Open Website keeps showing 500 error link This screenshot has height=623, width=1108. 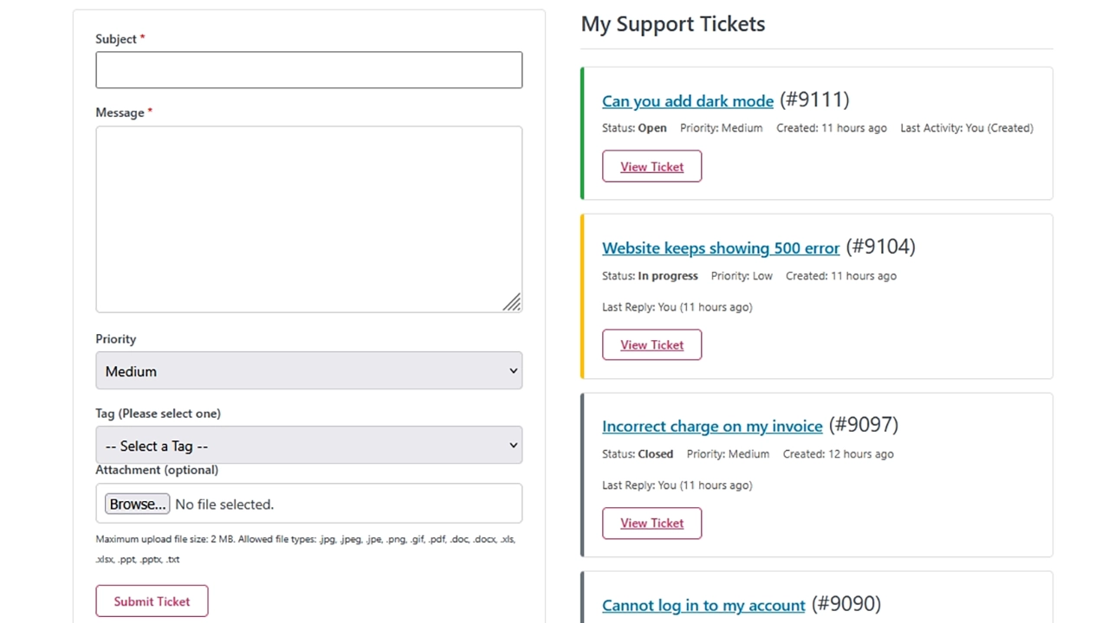(720, 248)
